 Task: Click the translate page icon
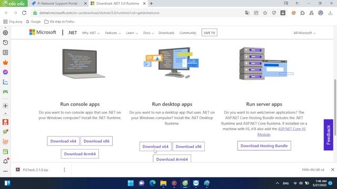[x=247, y=13]
